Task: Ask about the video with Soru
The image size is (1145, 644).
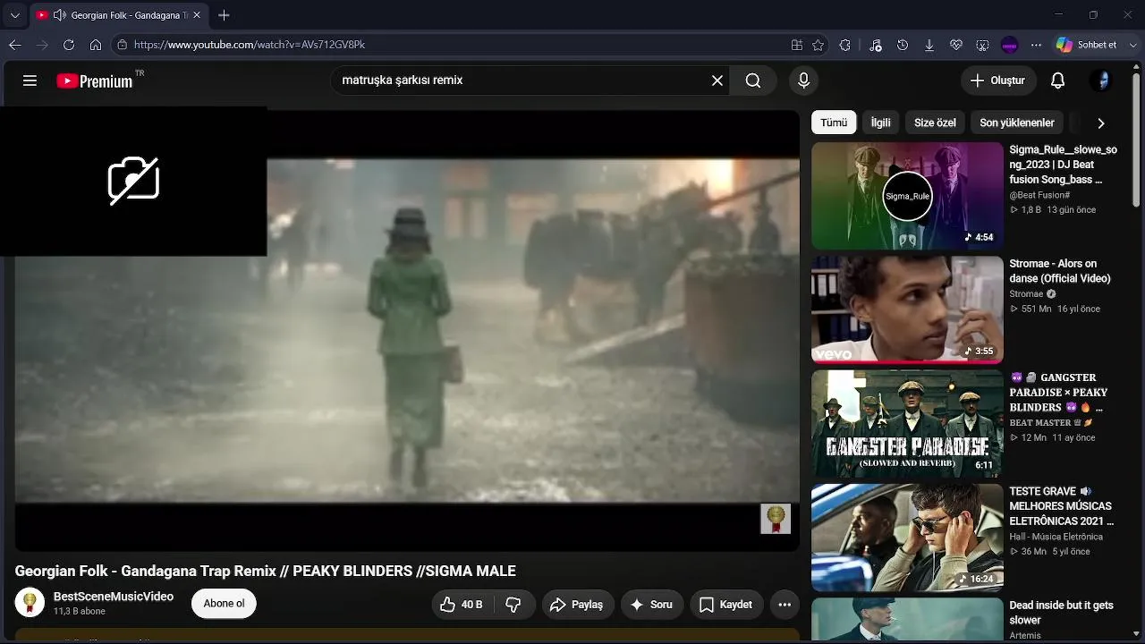Action: click(651, 605)
